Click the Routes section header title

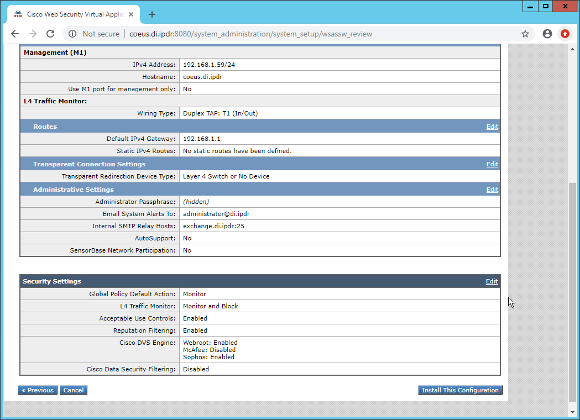pyautogui.click(x=45, y=127)
